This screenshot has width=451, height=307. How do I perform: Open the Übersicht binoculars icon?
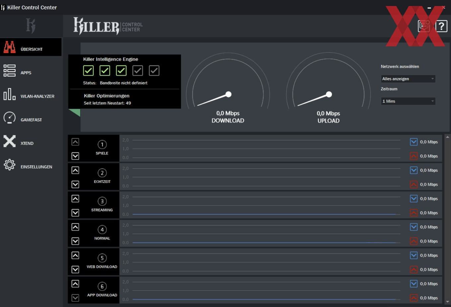(x=9, y=47)
